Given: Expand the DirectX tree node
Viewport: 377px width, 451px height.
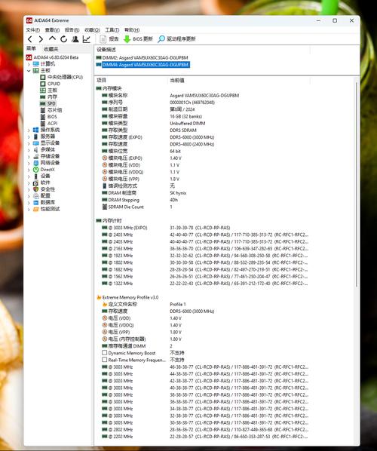Looking at the screenshot, I should 29,170.
